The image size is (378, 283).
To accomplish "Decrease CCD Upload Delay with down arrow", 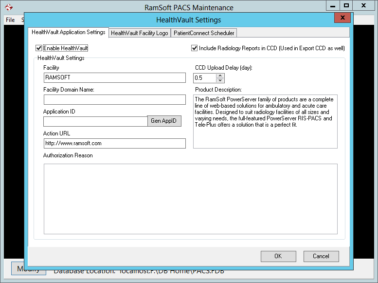I will coord(220,80).
